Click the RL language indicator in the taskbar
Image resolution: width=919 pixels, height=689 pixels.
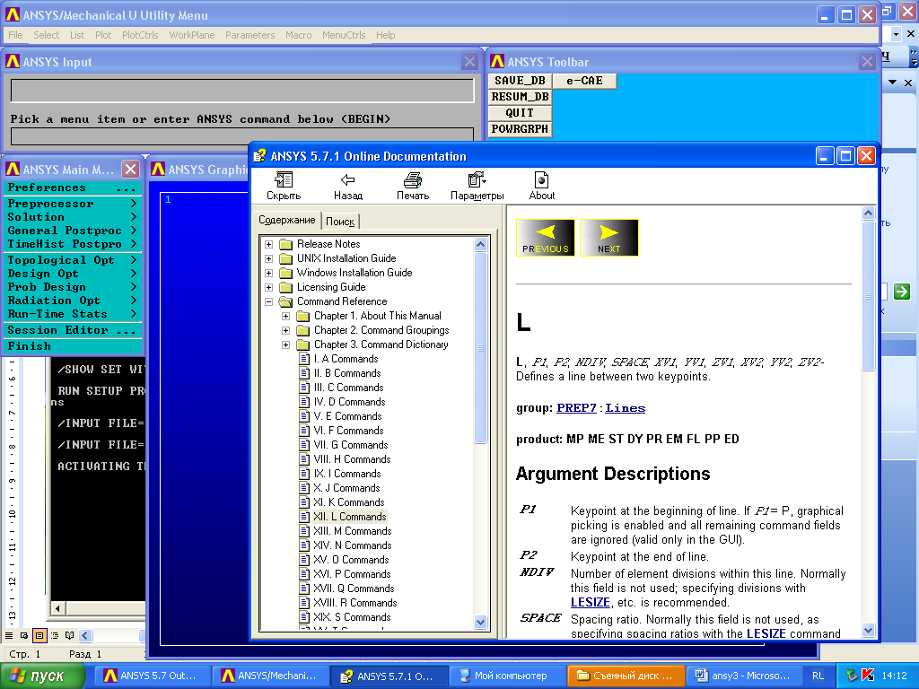coord(818,676)
